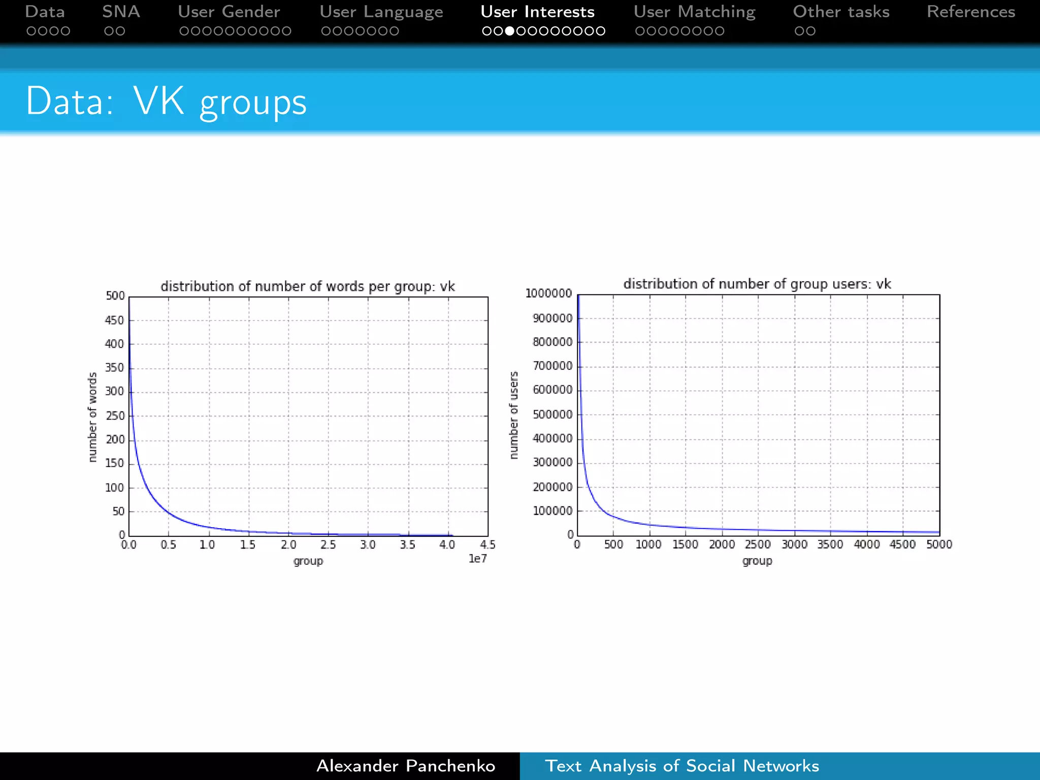
Task: Click the words-per-group distribution chart title
Action: [308, 287]
